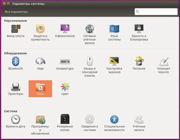Open Принтеры printer settings
Viewport: 180px width, 140px height.
point(16,89)
